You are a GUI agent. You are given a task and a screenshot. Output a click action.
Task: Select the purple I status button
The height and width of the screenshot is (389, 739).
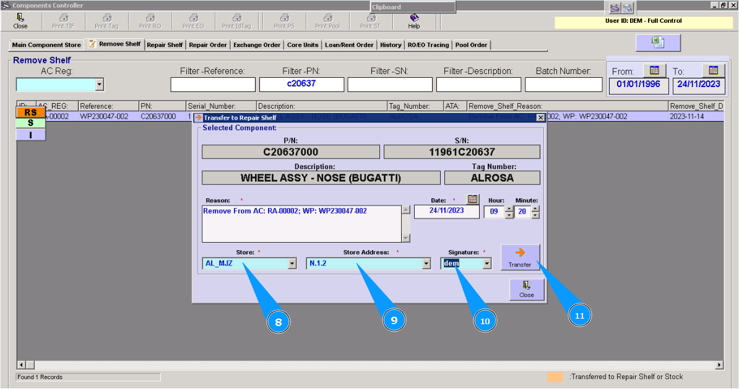(30, 135)
